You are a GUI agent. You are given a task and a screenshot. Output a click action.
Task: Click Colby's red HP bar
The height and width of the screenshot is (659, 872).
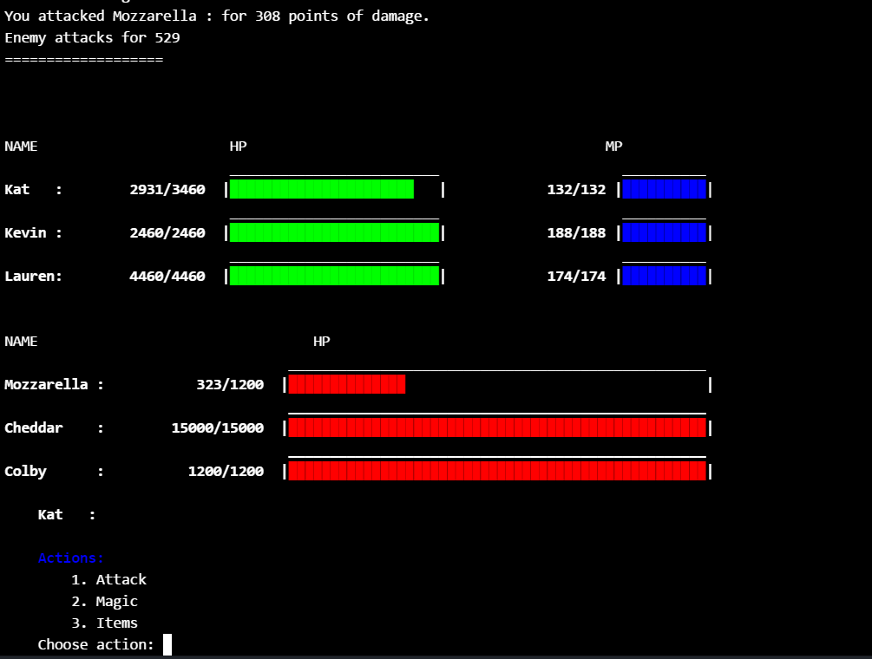click(x=495, y=471)
